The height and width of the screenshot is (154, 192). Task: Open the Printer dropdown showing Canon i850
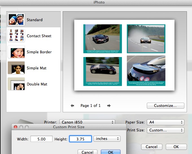pyautogui.click(x=87, y=122)
